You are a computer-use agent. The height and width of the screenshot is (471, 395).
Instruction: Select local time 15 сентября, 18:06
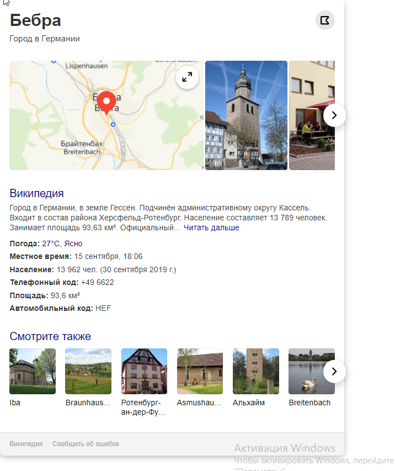(x=108, y=257)
